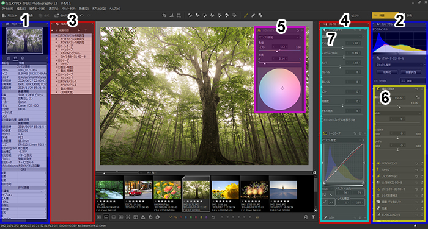Screen dimensions: 428x229
Task: Open the モノクロコントローラ item icon
Action: pyautogui.click(x=378, y=214)
